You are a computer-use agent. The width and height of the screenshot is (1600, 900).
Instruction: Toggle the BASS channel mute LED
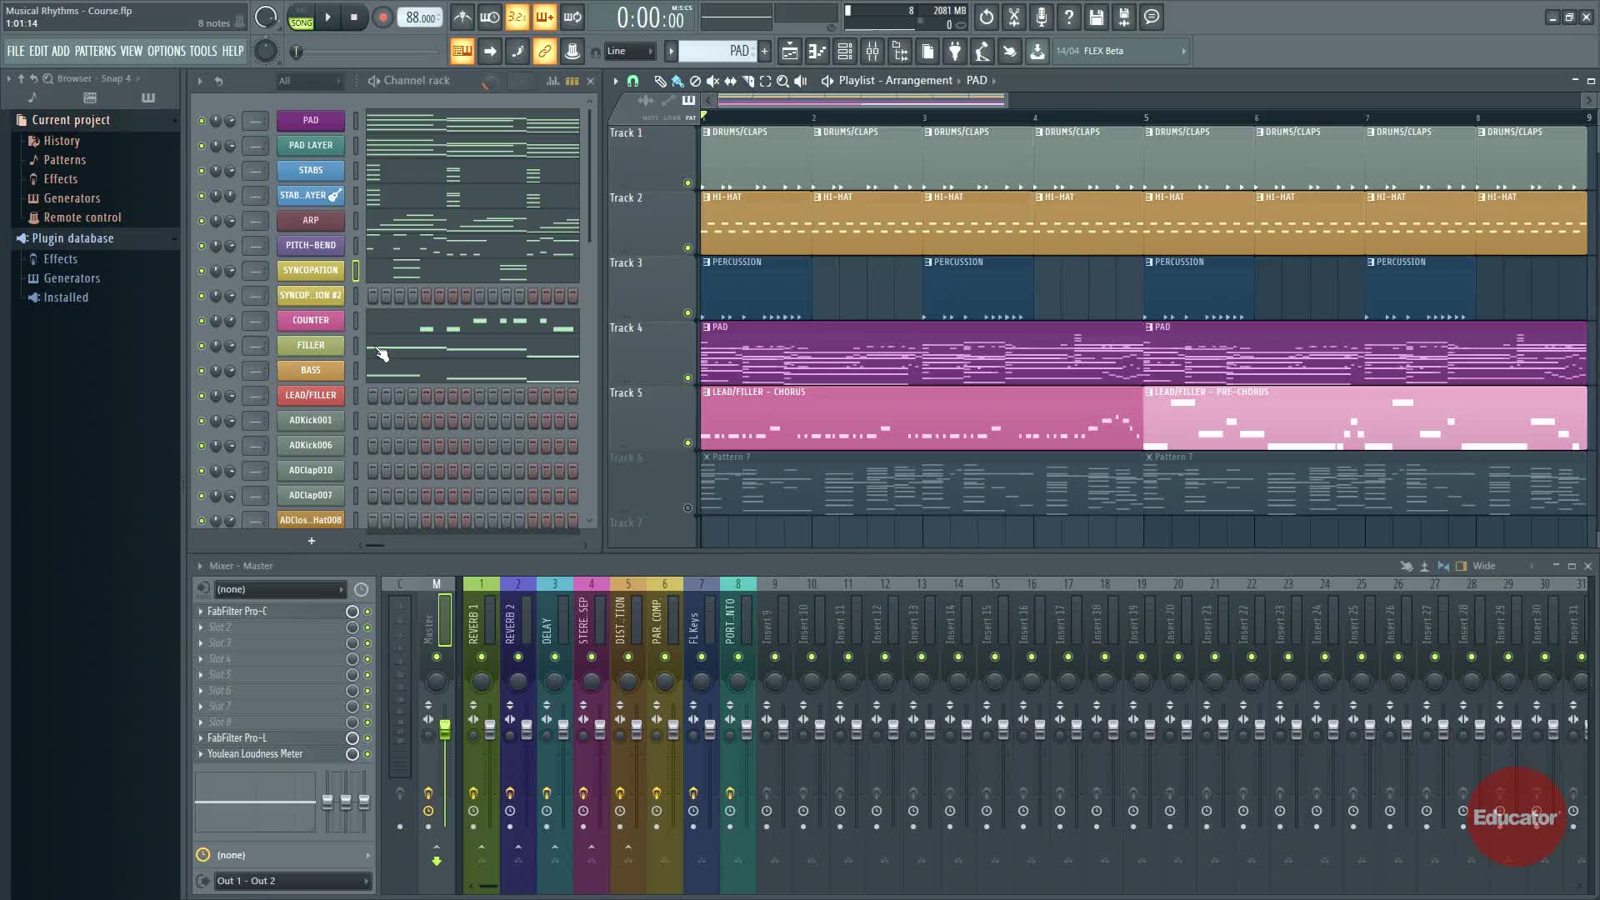click(x=201, y=371)
